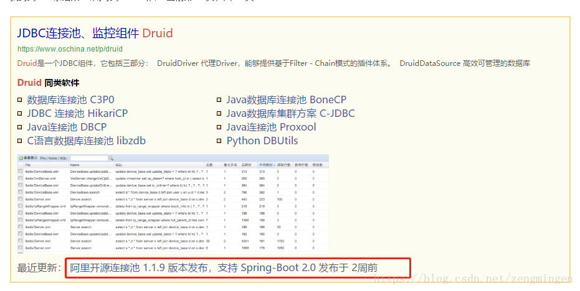The image size is (580, 291).
Task: Click the VmServer.changeVmOpS... name cell
Action: [90, 178]
